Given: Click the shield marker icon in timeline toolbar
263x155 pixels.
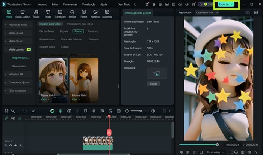Looking at the screenshot, I should click(86, 111).
